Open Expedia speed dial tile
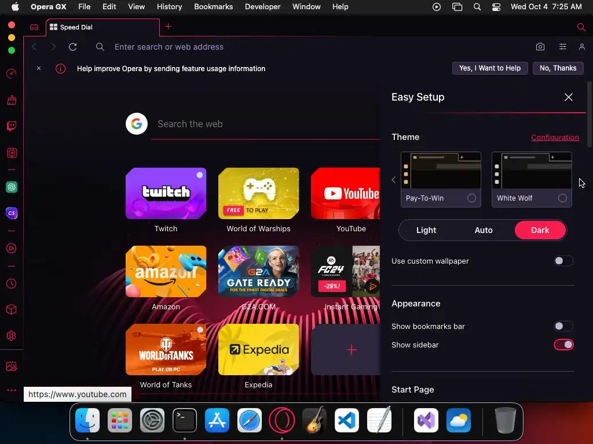Screen dimensions: 593x444 point(258,350)
